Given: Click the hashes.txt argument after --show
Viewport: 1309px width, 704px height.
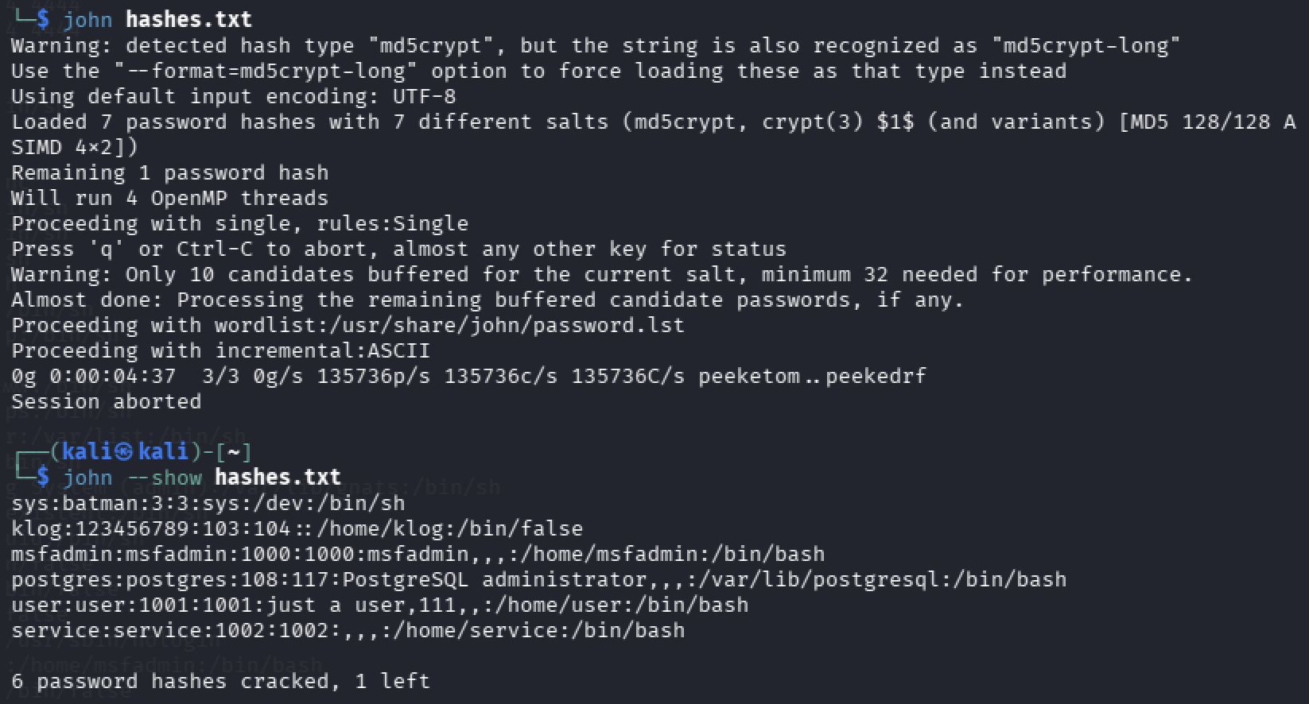Looking at the screenshot, I should coord(278,477).
